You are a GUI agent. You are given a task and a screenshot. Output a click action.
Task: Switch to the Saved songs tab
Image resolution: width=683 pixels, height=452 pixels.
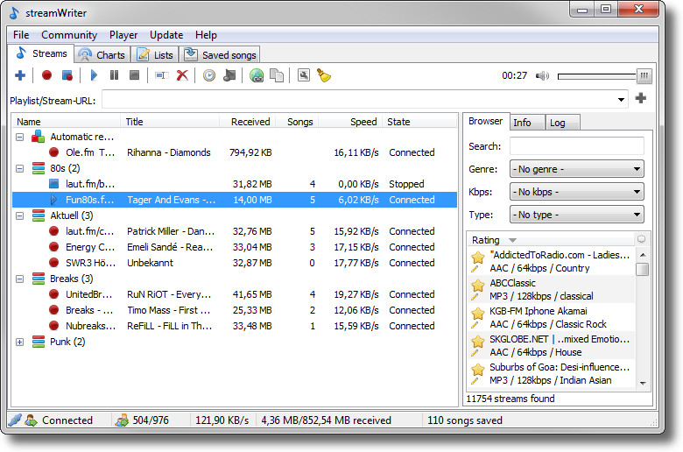pyautogui.click(x=221, y=55)
